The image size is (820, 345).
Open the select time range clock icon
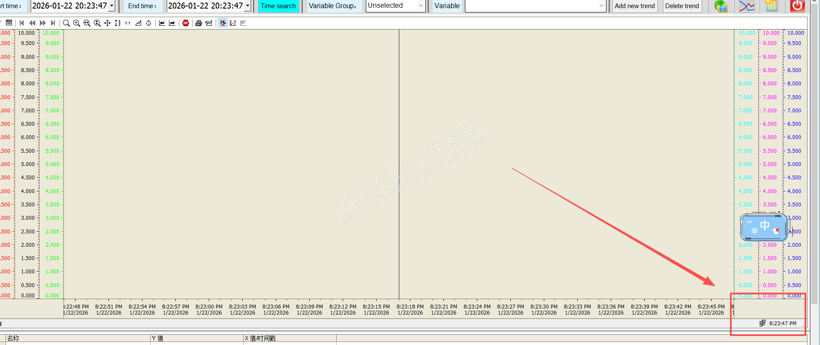point(148,23)
